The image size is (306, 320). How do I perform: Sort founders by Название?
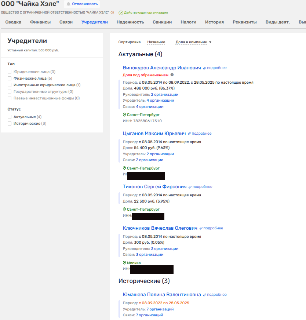(x=156, y=42)
